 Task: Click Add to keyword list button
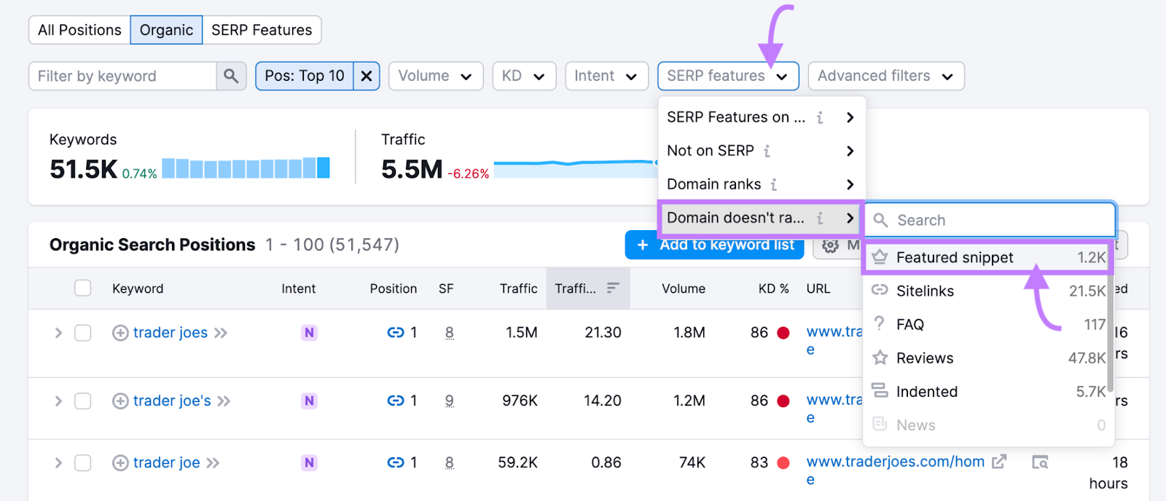click(715, 245)
